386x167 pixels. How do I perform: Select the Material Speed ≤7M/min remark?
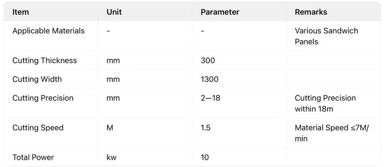[x=331, y=133]
